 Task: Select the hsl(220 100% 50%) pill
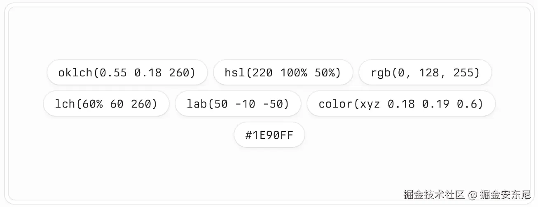[283, 73]
